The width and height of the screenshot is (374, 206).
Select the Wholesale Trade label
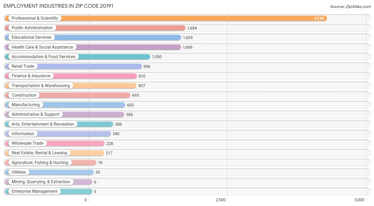coord(27,143)
